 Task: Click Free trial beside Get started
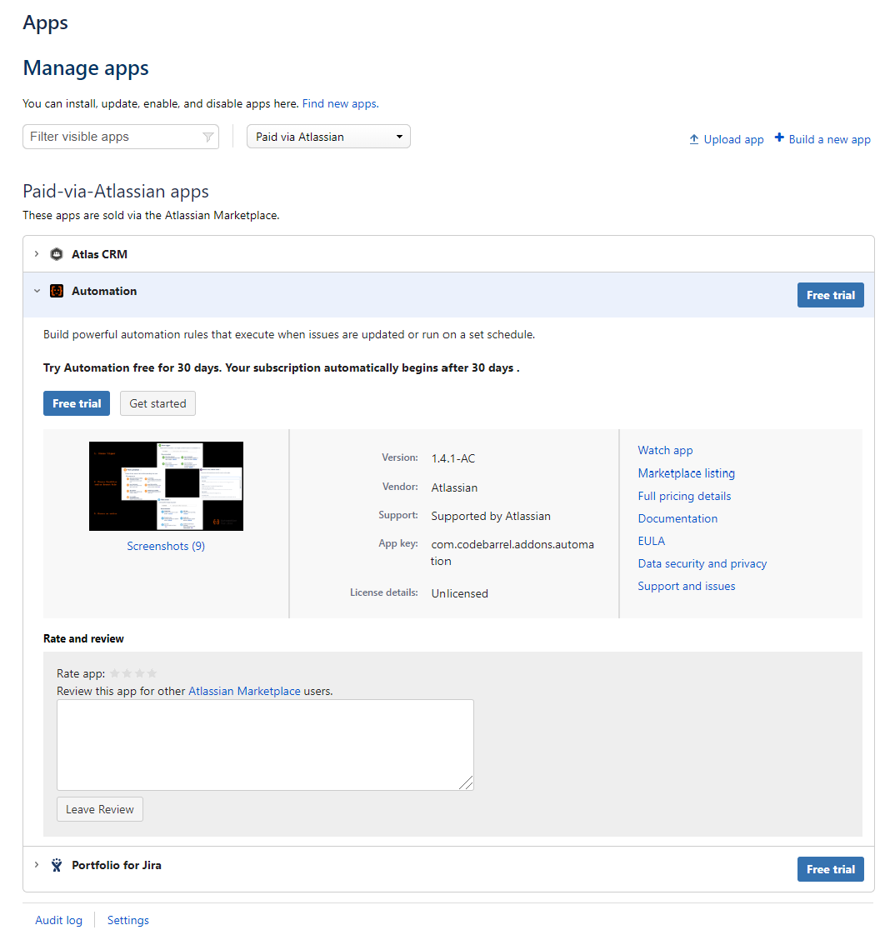[77, 403]
